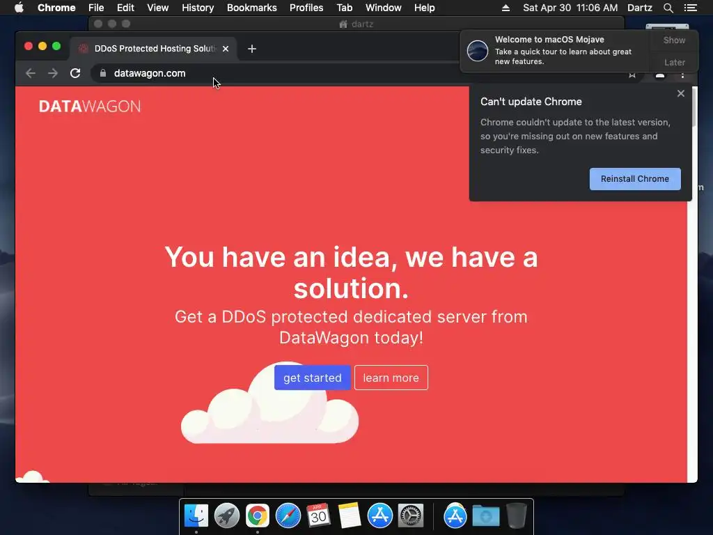Click the get started button
The width and height of the screenshot is (713, 535).
(x=313, y=378)
